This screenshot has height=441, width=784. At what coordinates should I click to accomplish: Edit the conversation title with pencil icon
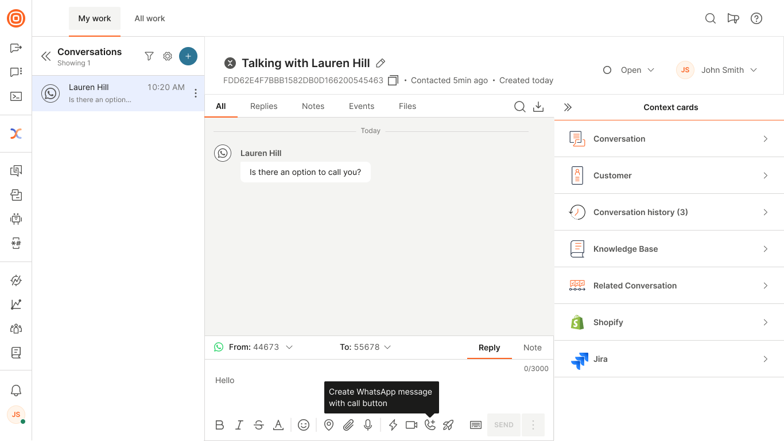click(381, 63)
